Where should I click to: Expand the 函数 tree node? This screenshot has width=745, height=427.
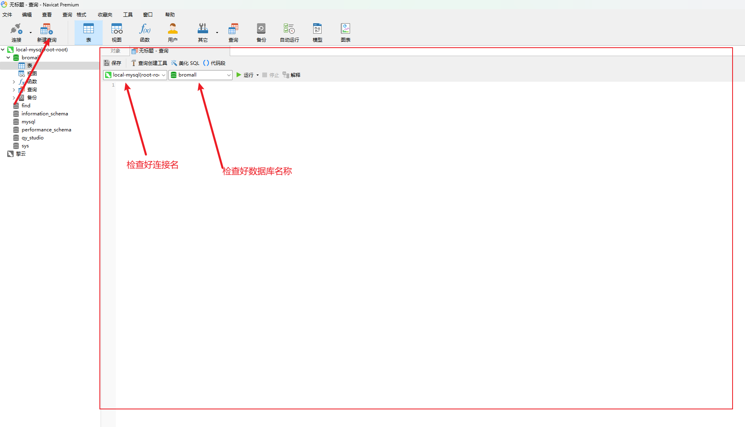14,82
